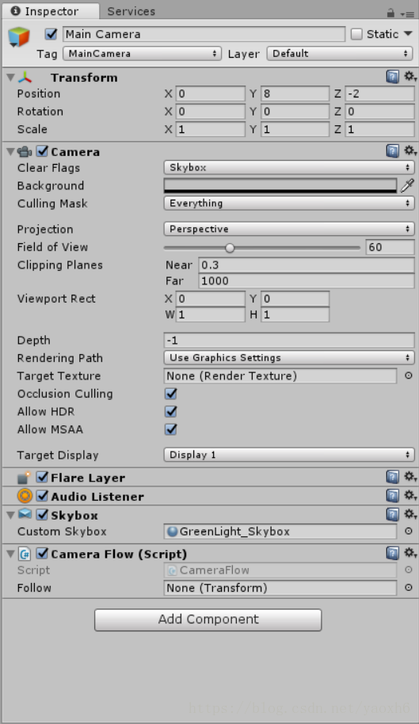The width and height of the screenshot is (419, 724).
Task: Click GreenLight_Skybox material field
Action: [x=280, y=532]
